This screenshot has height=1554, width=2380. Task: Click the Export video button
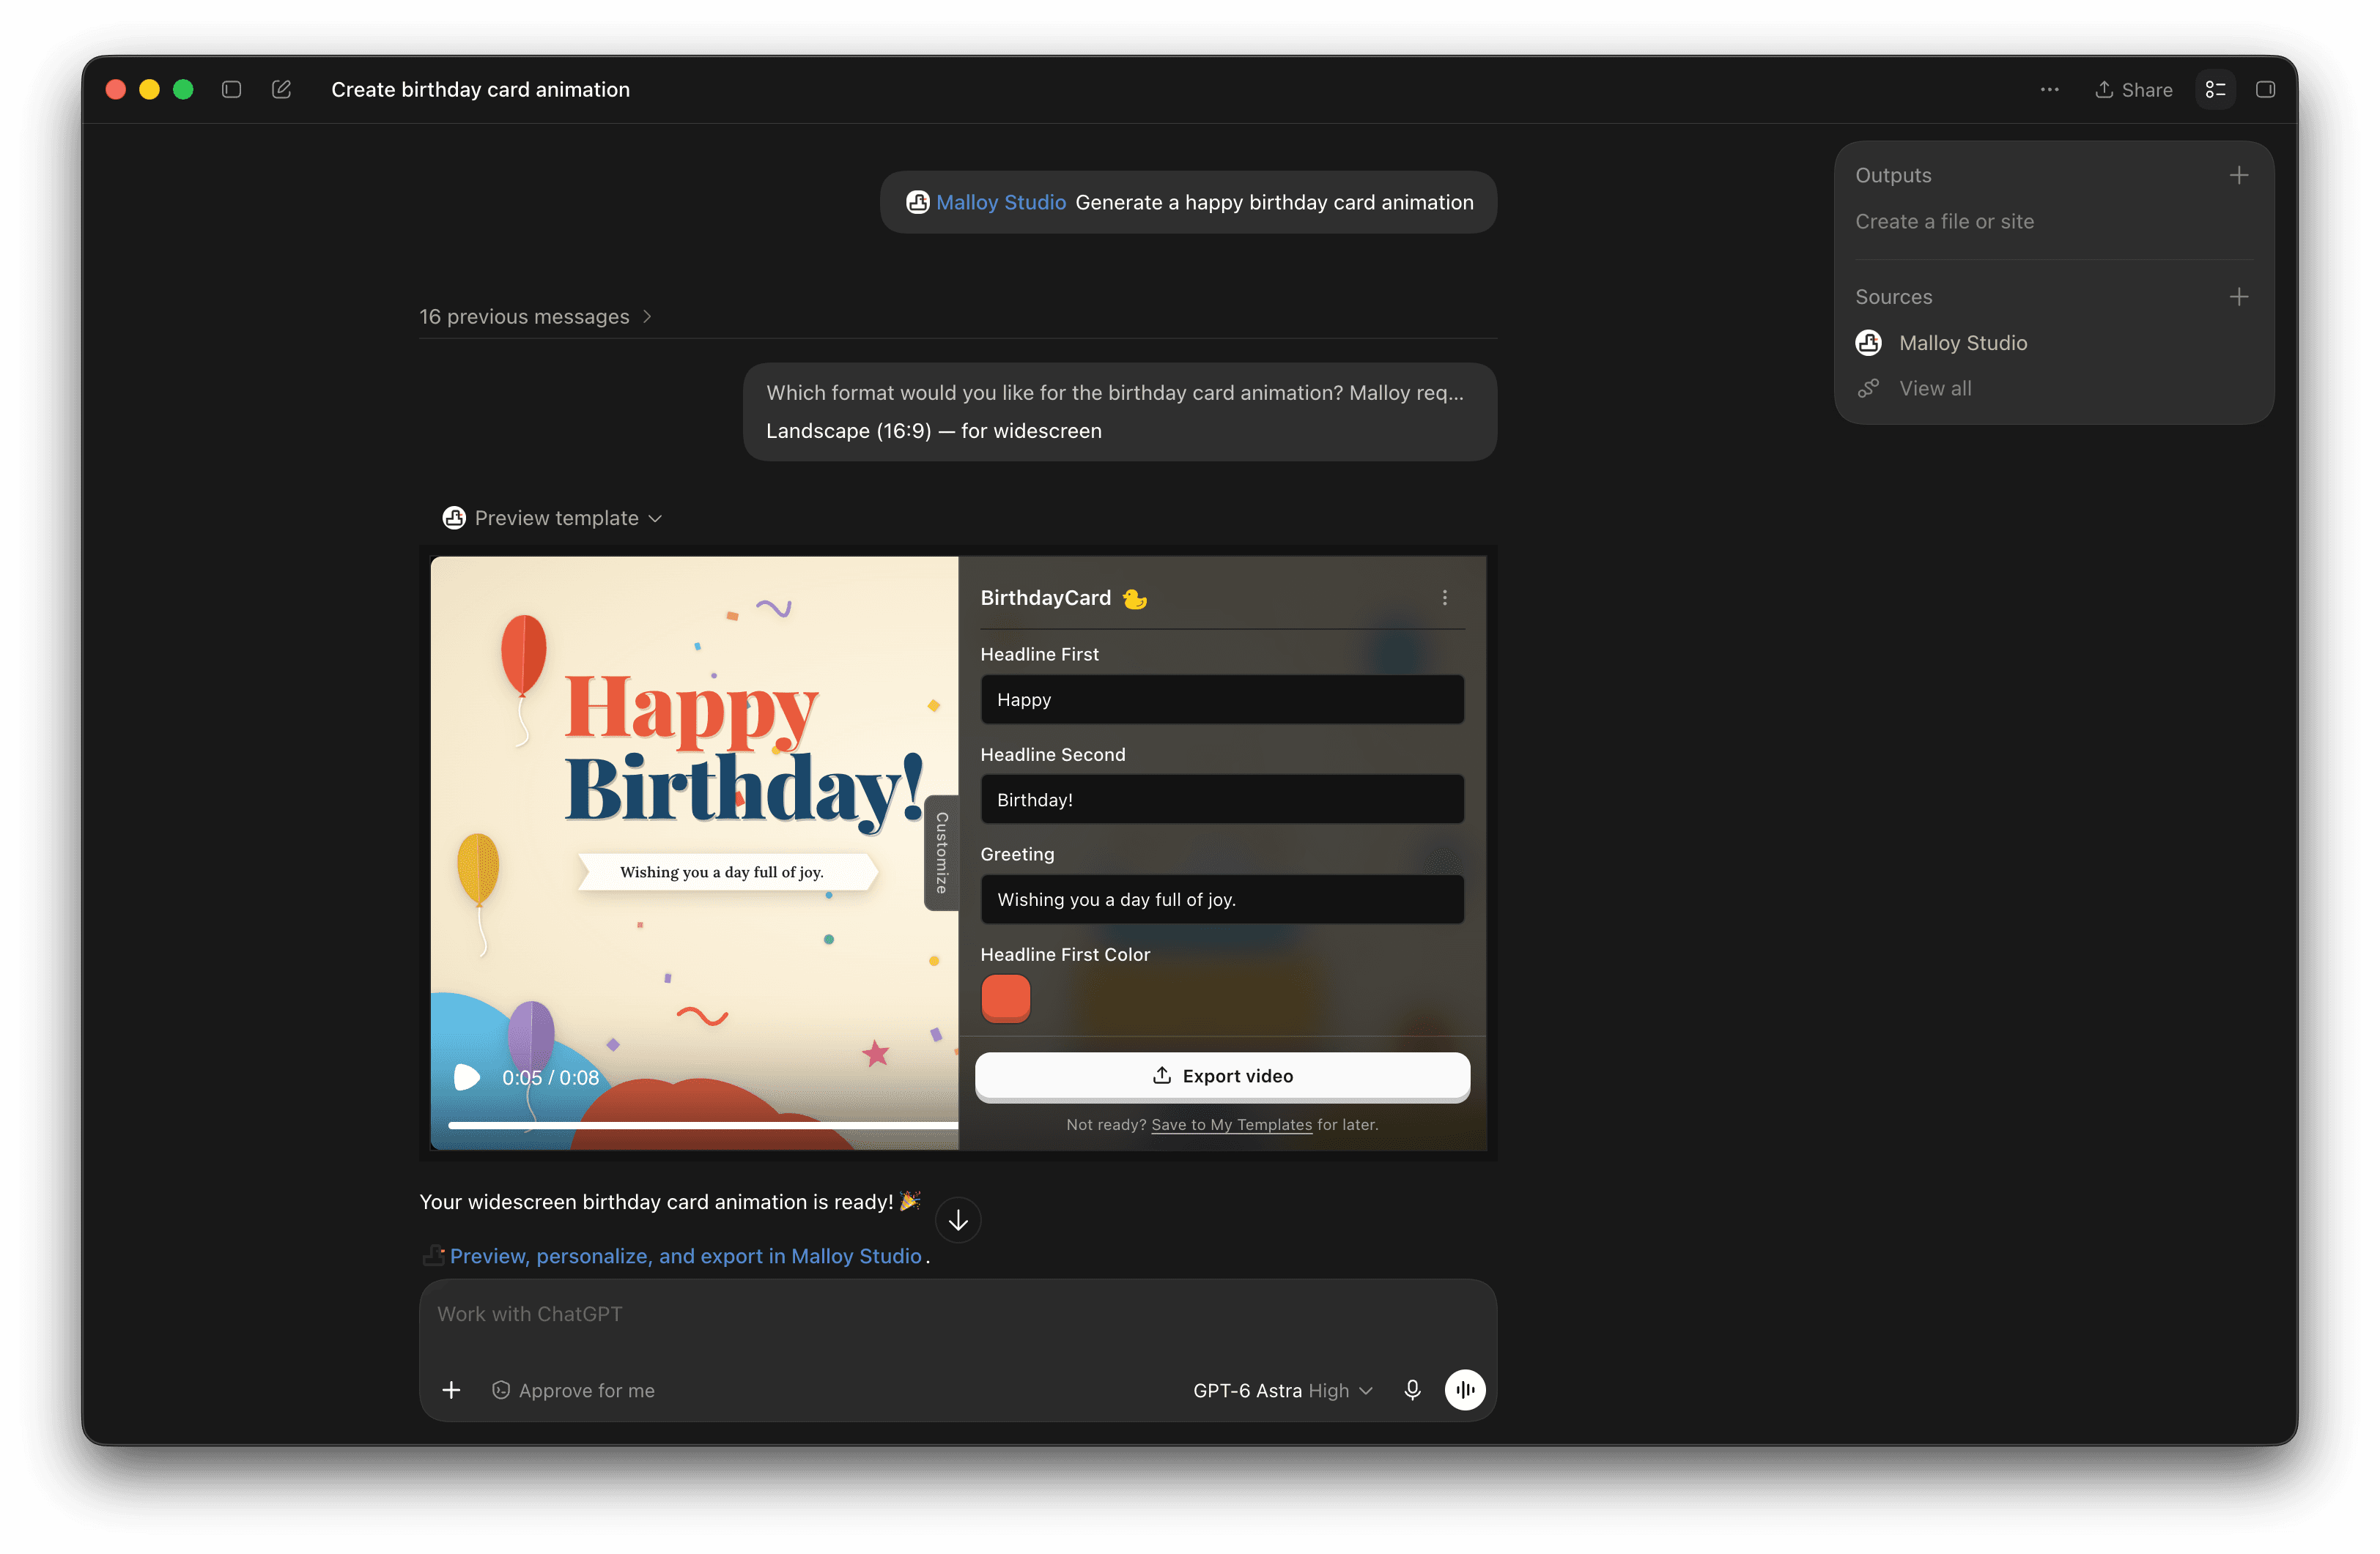click(1222, 1077)
